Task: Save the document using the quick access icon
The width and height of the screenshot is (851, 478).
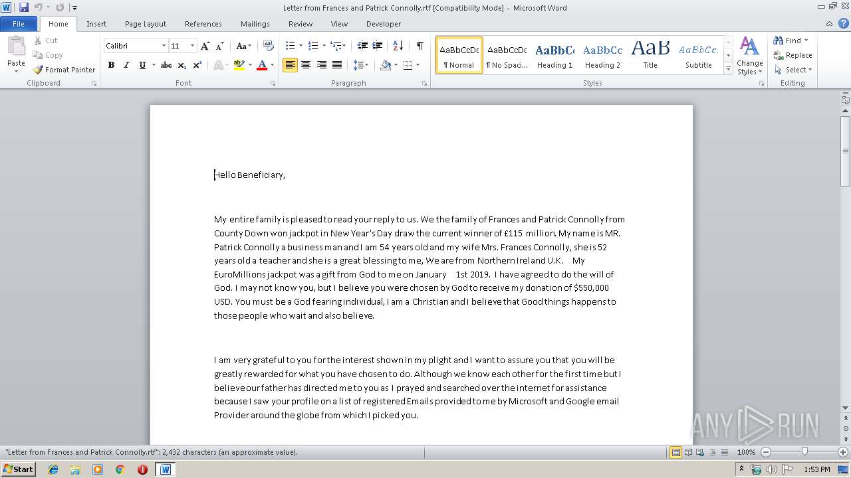Action: click(24, 7)
